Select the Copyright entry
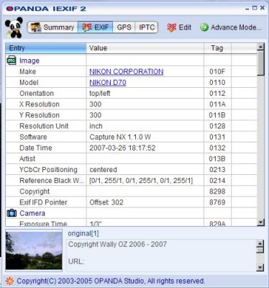The height and width of the screenshot is (288, 269). (131, 192)
